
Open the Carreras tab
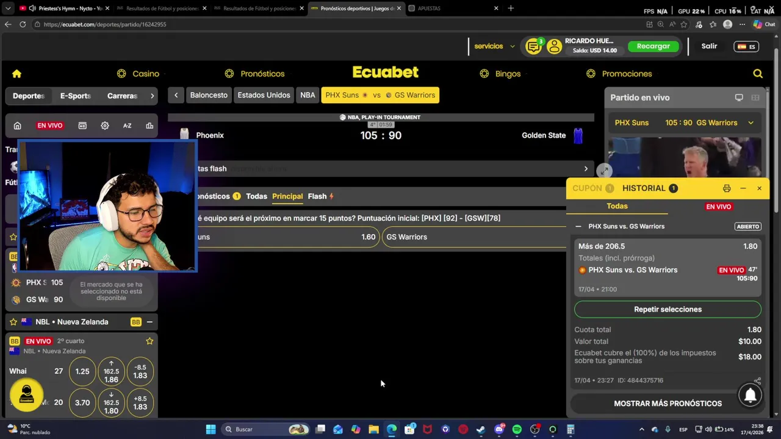tap(122, 96)
